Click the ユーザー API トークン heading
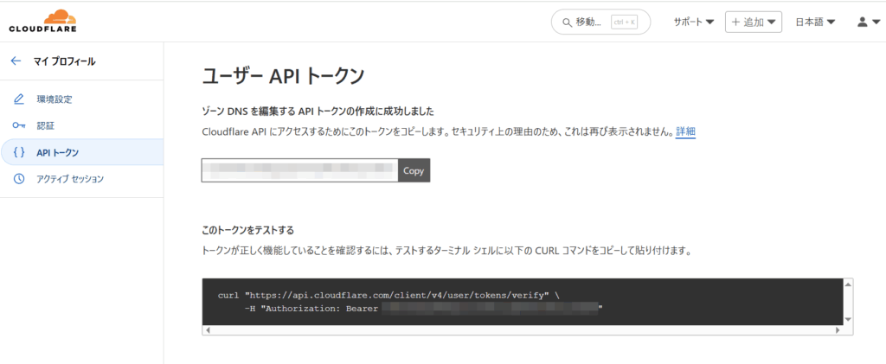The width and height of the screenshot is (886, 364). pyautogui.click(x=283, y=76)
